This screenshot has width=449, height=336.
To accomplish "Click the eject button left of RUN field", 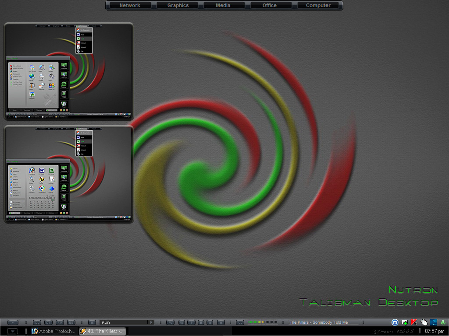I will [x=92, y=322].
